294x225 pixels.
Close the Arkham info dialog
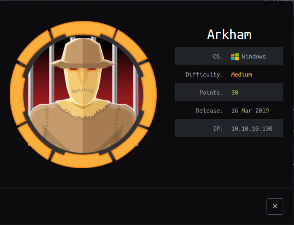[275, 206]
